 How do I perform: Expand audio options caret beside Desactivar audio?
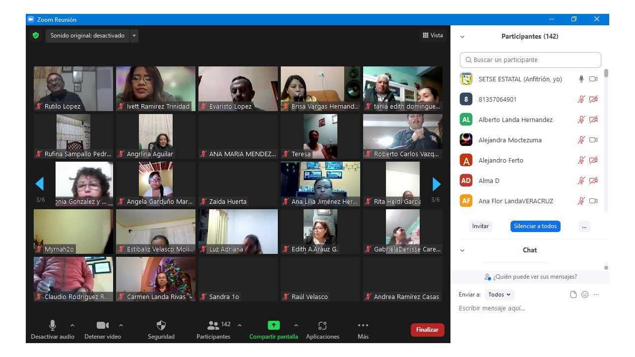tap(72, 325)
